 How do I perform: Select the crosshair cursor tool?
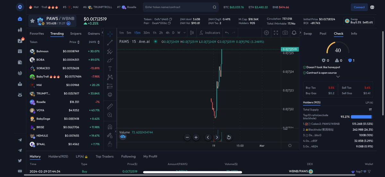pos(110,34)
